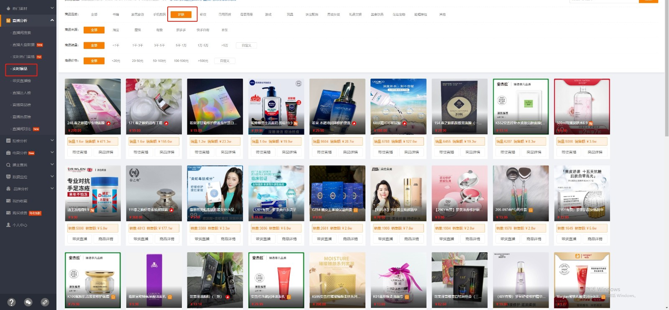
Task: Select price range 20-50元
Action: (138, 61)
